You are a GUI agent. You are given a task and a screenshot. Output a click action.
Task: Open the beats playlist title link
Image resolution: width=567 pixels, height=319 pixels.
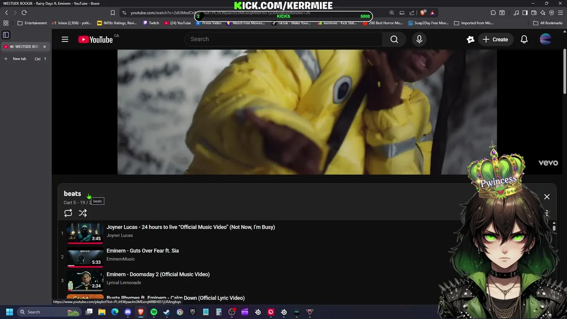tap(72, 194)
